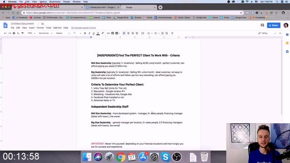Launch Skype from the Dock

[165, 157]
